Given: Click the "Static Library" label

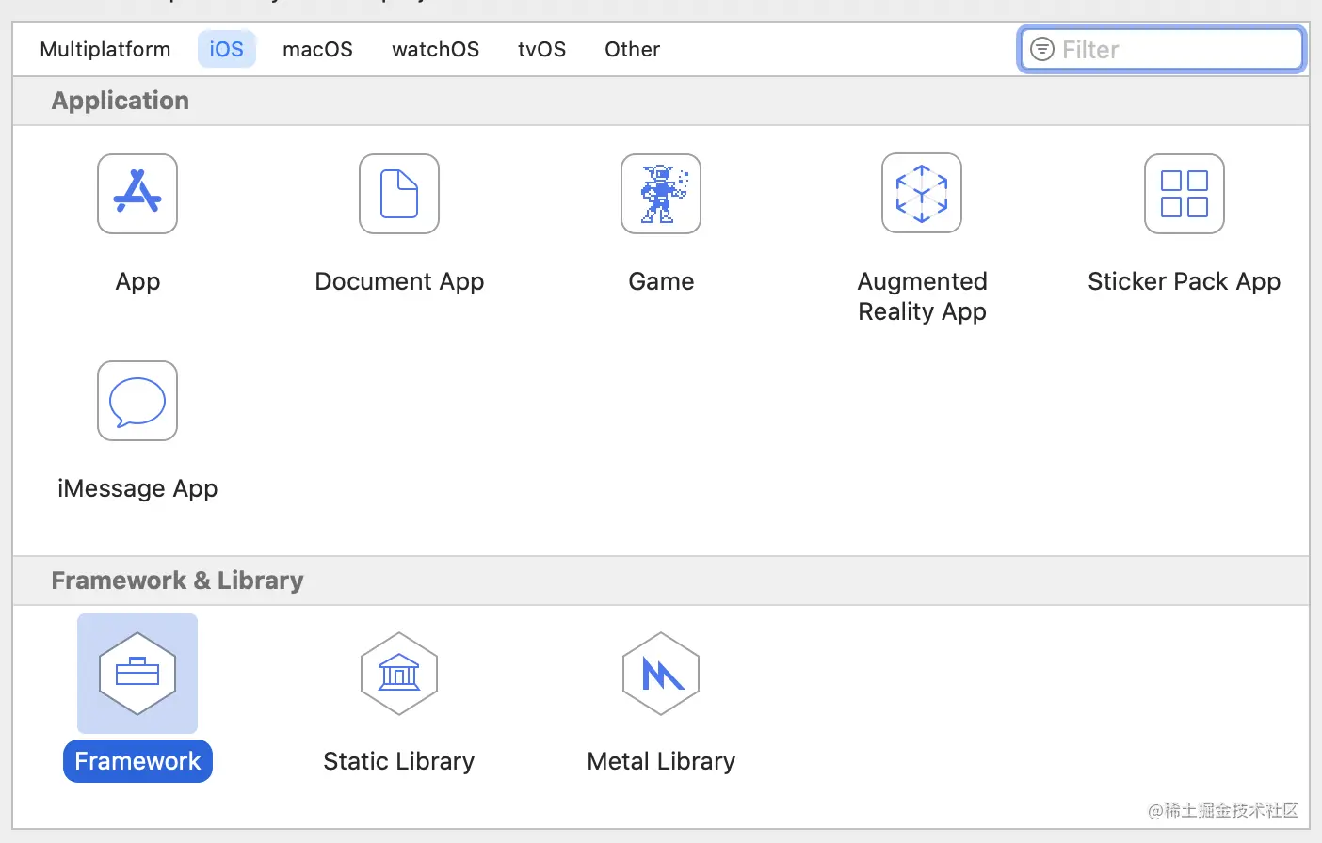Looking at the screenshot, I should pyautogui.click(x=399, y=761).
